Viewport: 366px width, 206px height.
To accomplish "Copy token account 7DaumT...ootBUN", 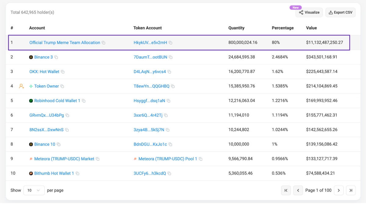I will (x=171, y=57).
